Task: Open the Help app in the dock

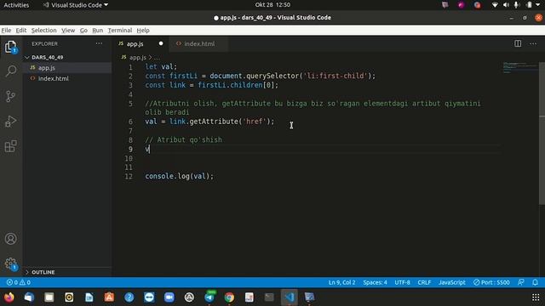Action: 129,297
